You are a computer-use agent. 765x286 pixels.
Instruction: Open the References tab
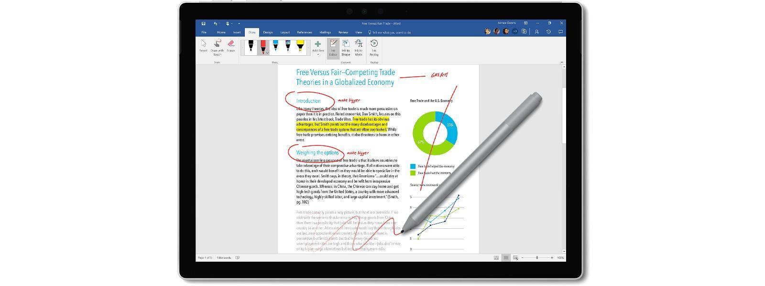pos(305,32)
